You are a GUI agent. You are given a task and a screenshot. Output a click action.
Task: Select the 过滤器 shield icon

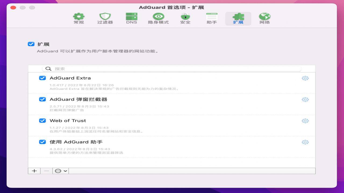[x=105, y=16]
